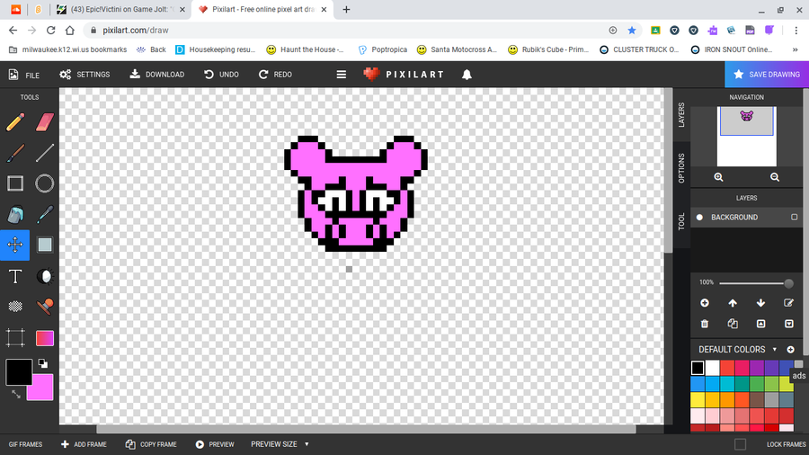Select the Stamp tool
The width and height of the screenshot is (809, 455).
(45, 307)
